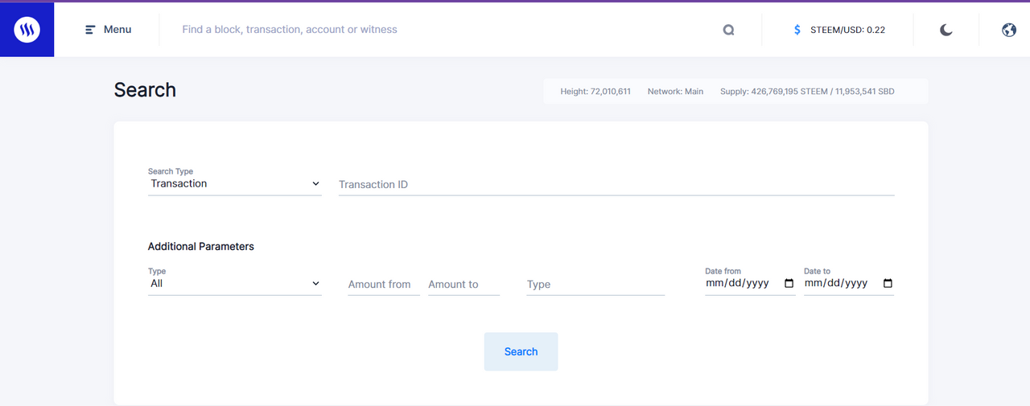Viewport: 1030px width, 406px height.
Task: Click the Type text input field
Action: pyautogui.click(x=595, y=285)
